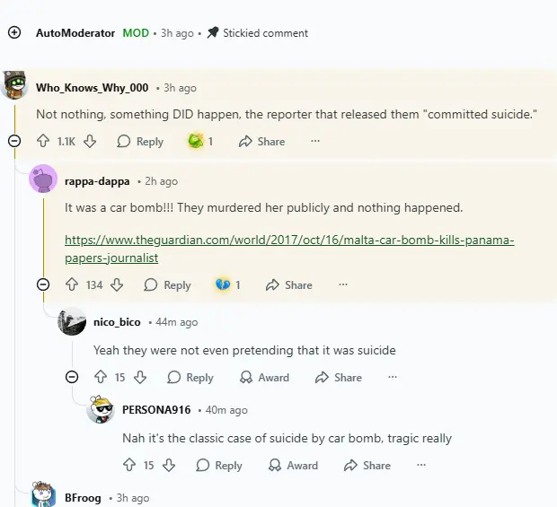Image resolution: width=557 pixels, height=507 pixels.
Task: Share nico_bico's comment
Action: (339, 377)
